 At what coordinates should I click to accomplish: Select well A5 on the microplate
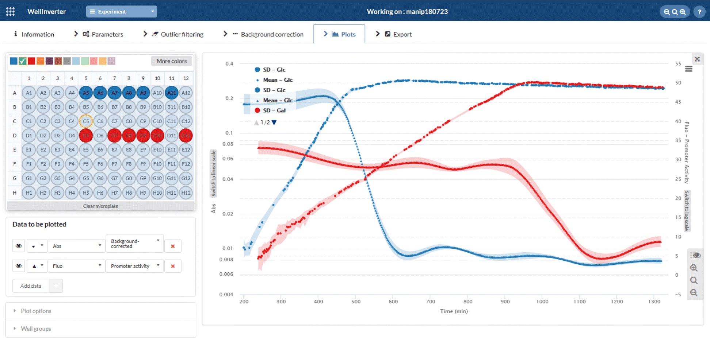click(86, 93)
